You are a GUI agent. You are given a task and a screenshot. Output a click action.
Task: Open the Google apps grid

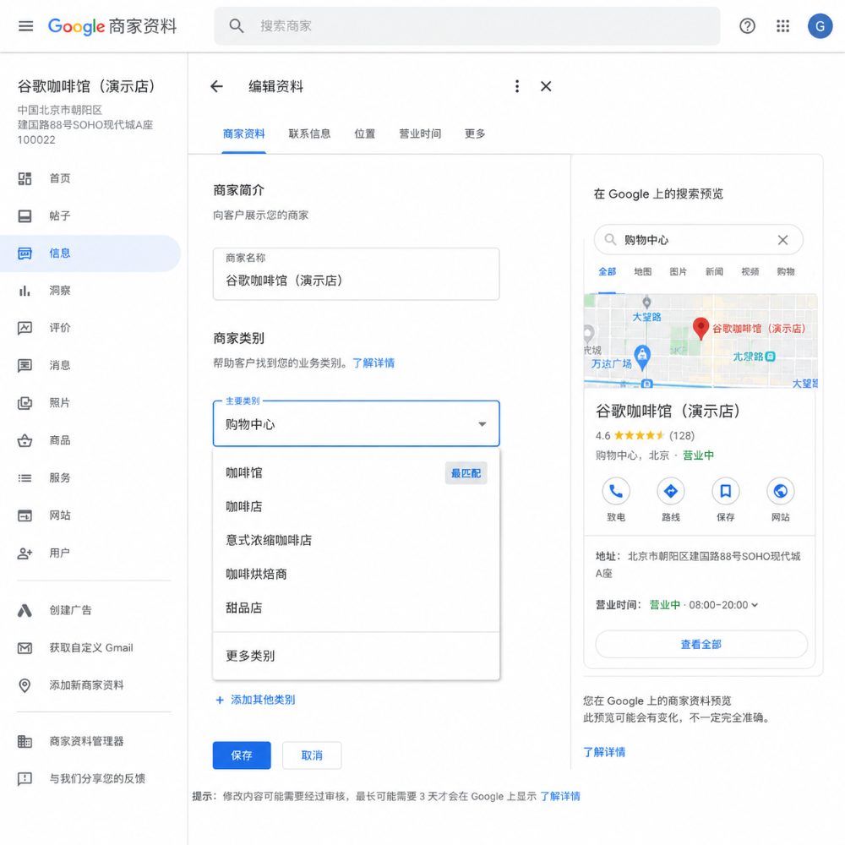pos(782,26)
